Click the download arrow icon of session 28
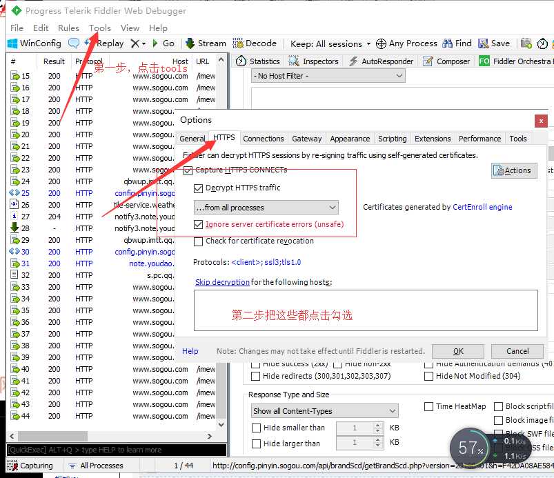Image resolution: width=554 pixels, height=478 pixels. coord(14,227)
